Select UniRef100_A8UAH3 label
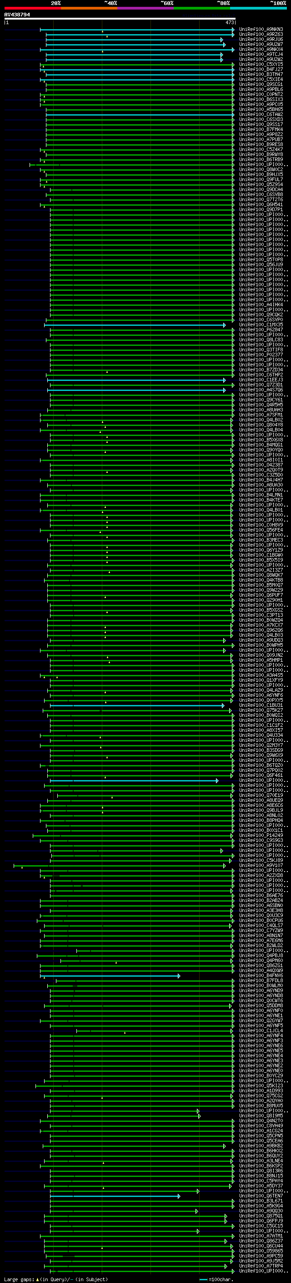Image resolution: width=291 pixels, height=1283 pixels. point(261,410)
